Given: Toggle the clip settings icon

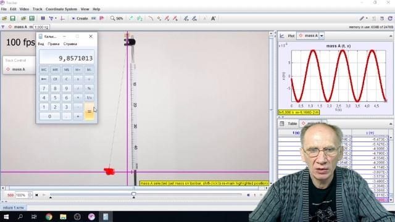Looking at the screenshot, I should click(43, 18).
